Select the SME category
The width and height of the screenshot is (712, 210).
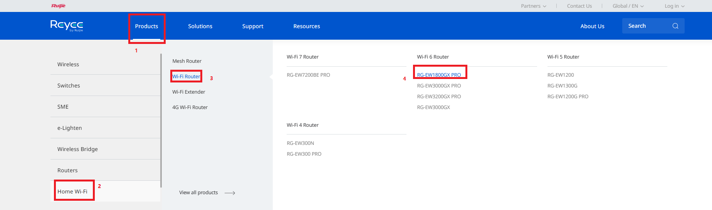(105, 107)
